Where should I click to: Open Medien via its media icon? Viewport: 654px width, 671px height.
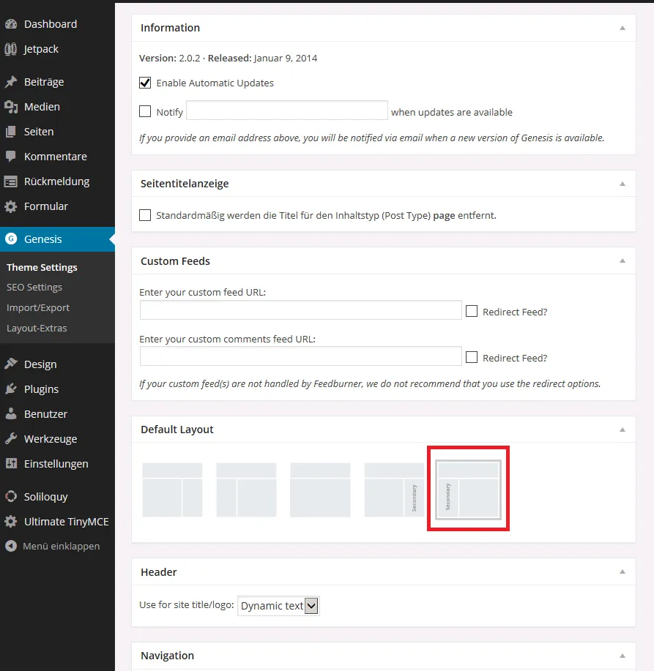(x=11, y=107)
